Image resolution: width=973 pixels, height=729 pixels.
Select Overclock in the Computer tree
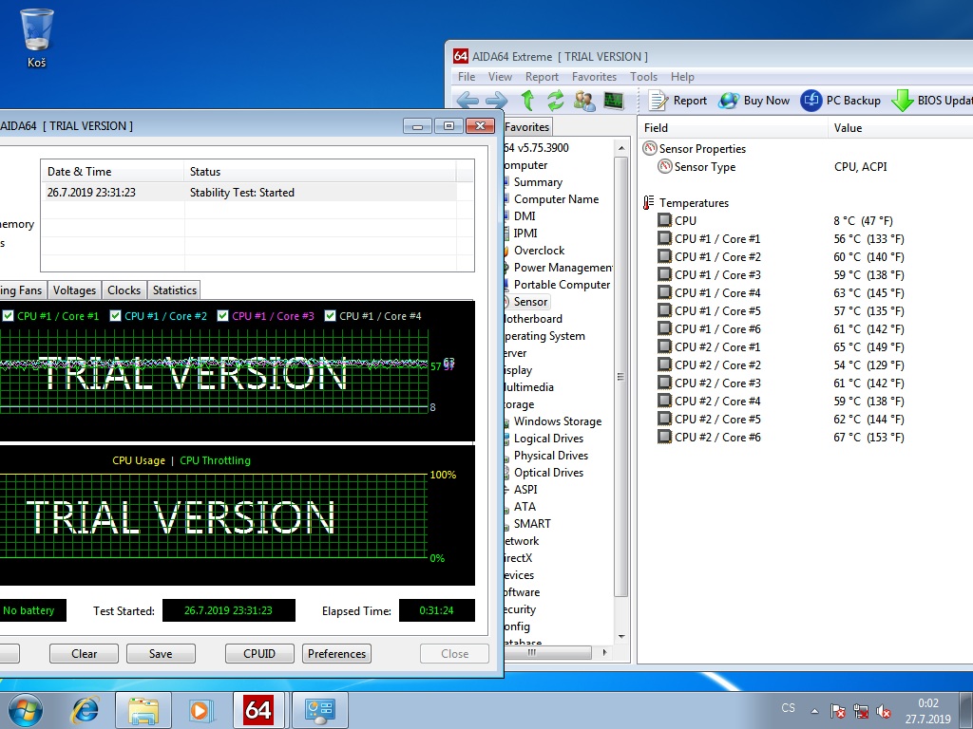539,251
